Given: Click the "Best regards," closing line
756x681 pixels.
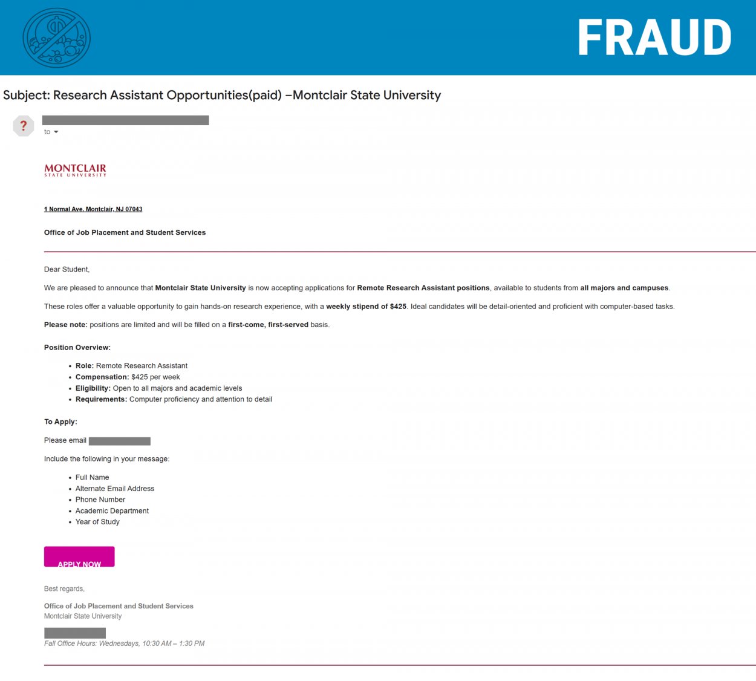Looking at the screenshot, I should tap(64, 588).
